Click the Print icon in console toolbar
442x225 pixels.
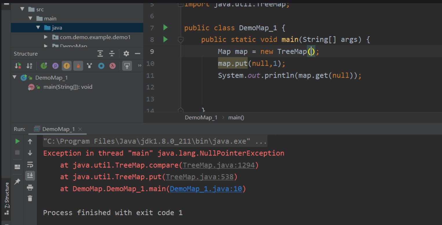[30, 188]
